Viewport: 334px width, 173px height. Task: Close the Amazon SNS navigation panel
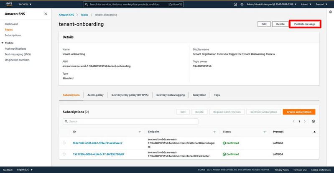(46, 14)
